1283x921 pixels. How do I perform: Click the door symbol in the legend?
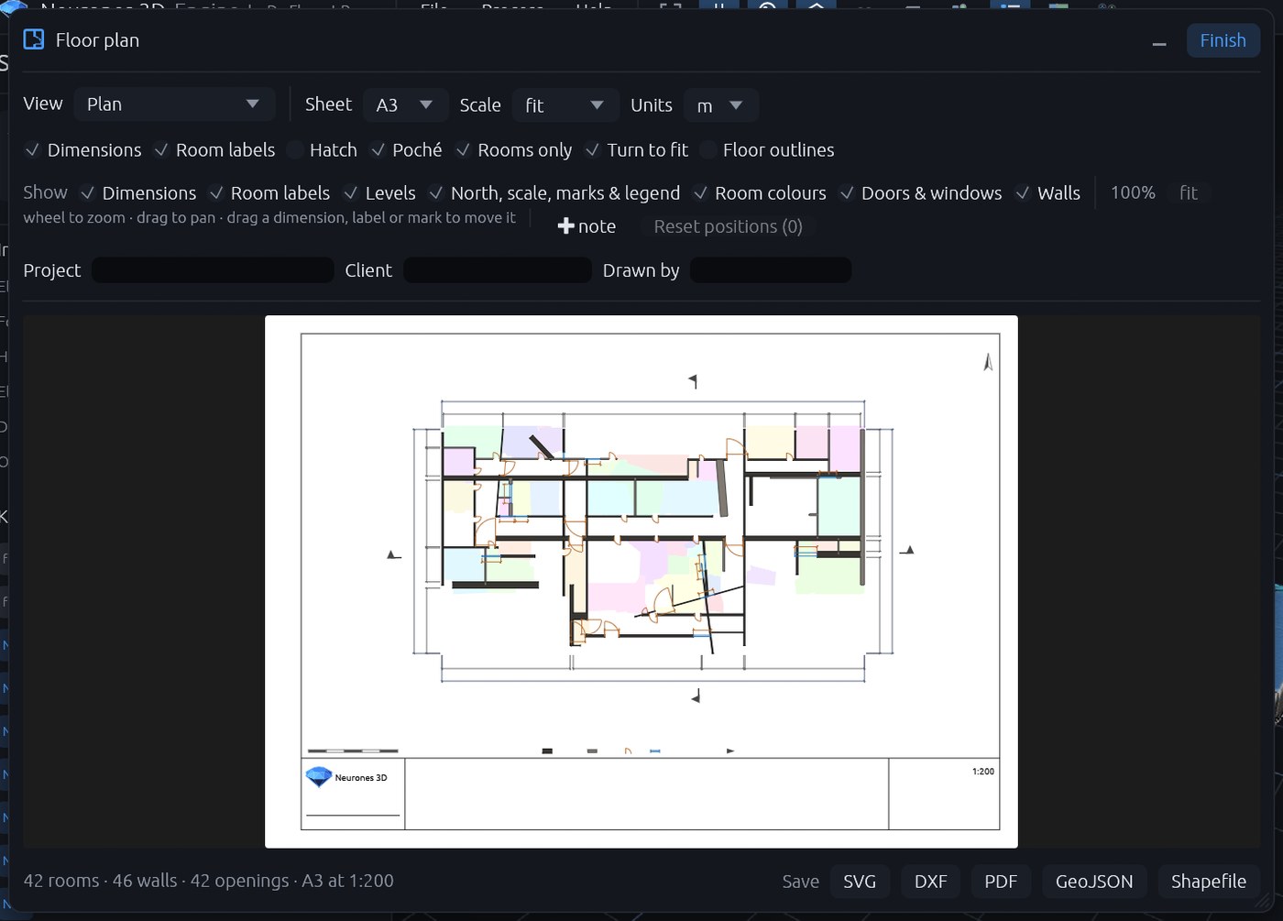(628, 751)
